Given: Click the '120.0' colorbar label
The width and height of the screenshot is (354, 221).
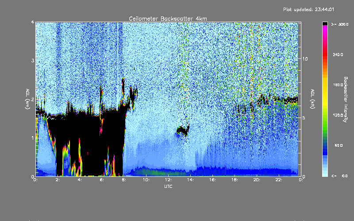Looking at the screenshot, I should click(338, 115).
